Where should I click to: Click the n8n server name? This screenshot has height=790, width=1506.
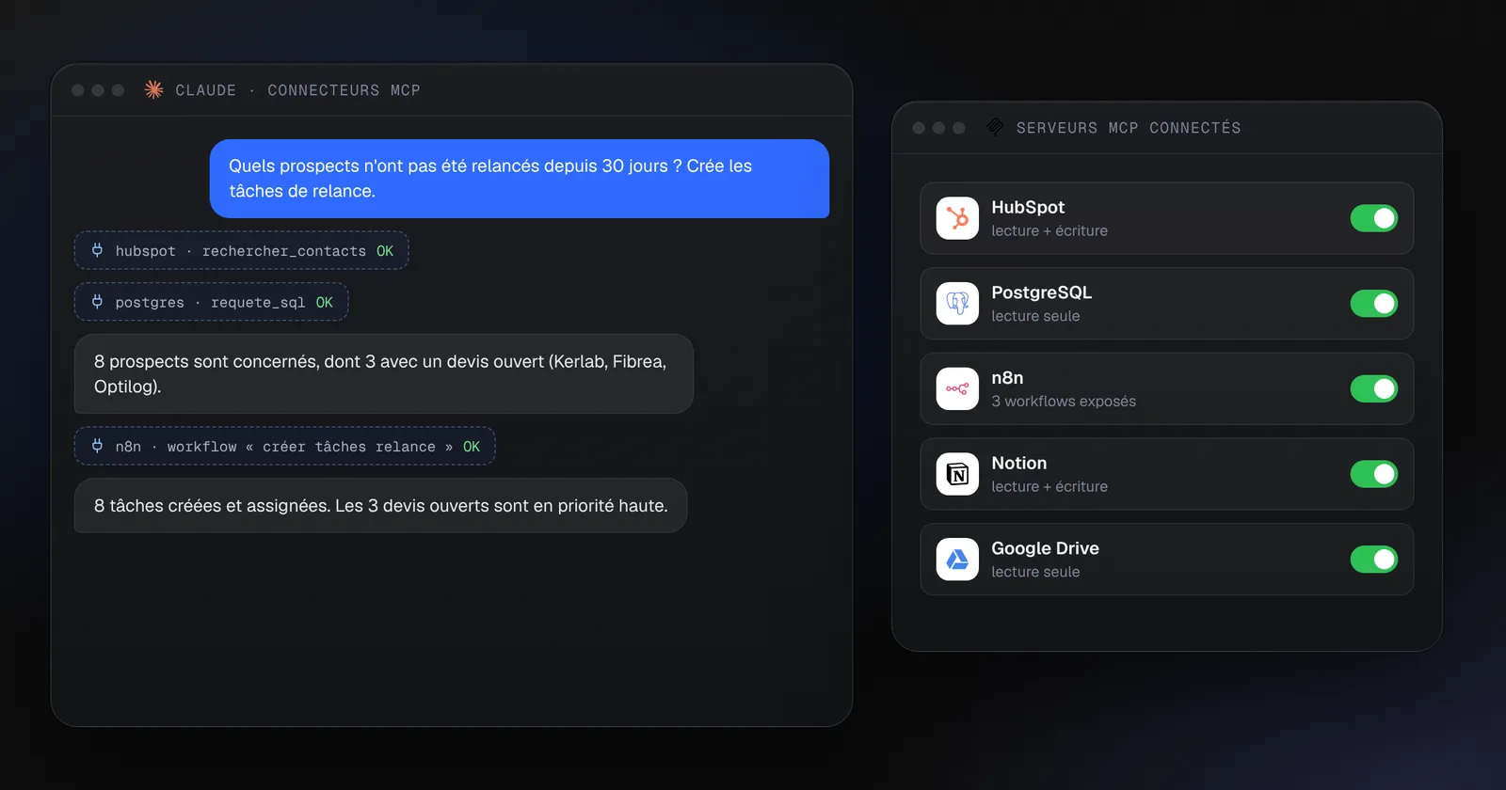pyautogui.click(x=1007, y=378)
